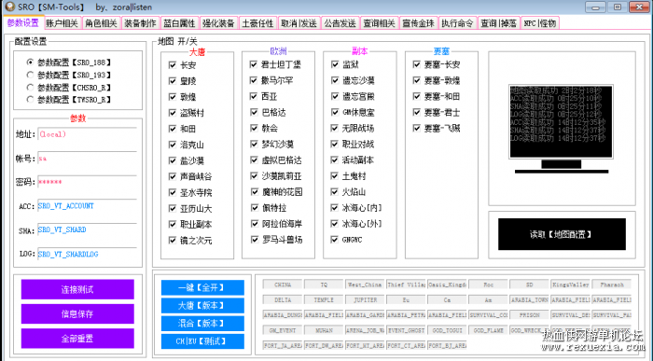The width and height of the screenshot is (653, 361).
Task: Save settings with the 信息保存 button
Action: pyautogui.click(x=77, y=314)
